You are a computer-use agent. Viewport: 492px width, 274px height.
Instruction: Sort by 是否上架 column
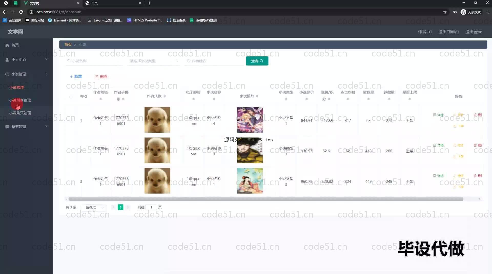coord(410,99)
